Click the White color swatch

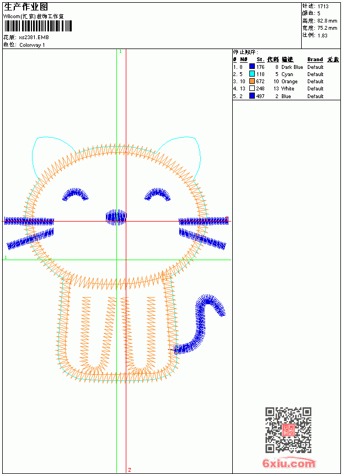point(252,88)
